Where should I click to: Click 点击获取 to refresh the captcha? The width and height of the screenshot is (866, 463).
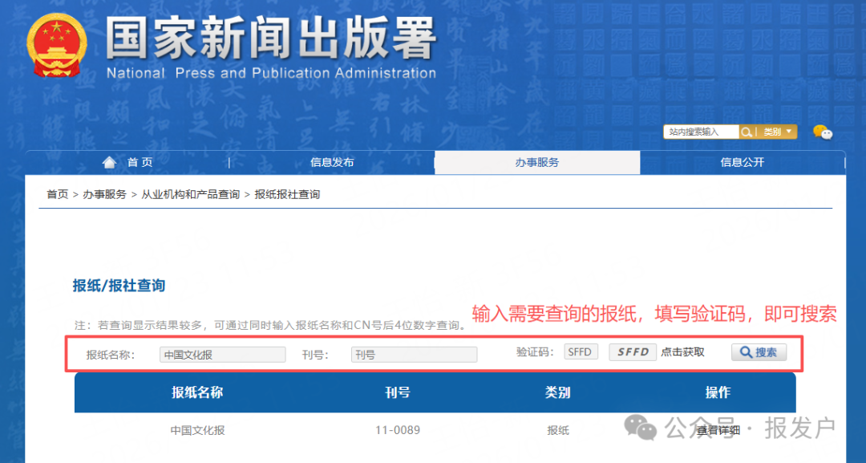pyautogui.click(x=682, y=351)
